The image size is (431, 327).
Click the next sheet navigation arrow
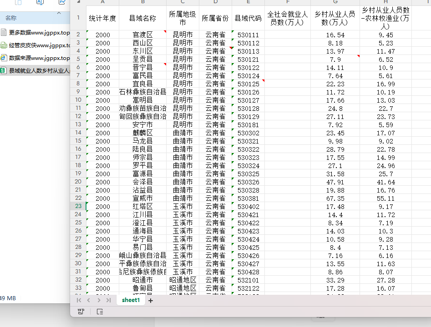tap(99, 300)
